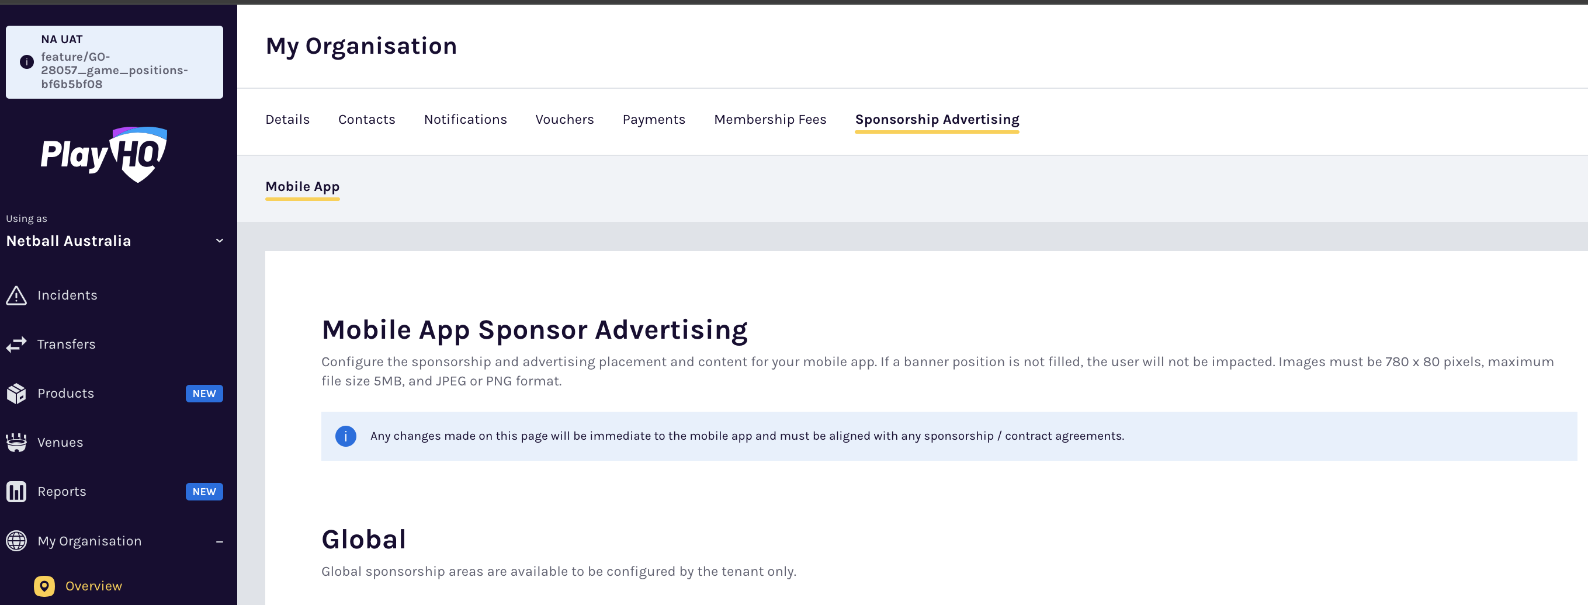Screen dimensions: 1588x605
Task: Open the Details tab
Action: [287, 119]
